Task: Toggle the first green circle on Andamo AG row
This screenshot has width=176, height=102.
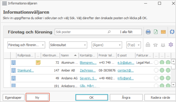Action: tap(162, 78)
